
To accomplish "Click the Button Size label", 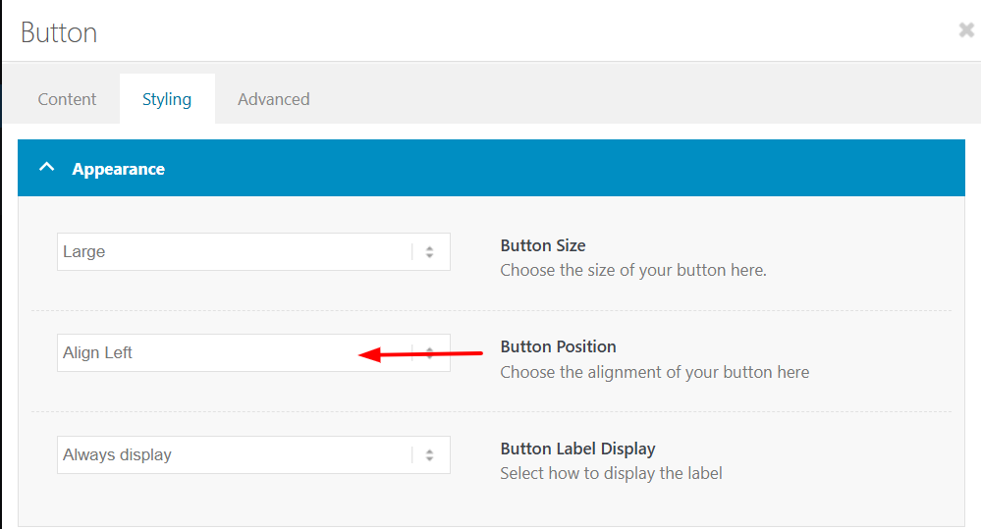I will tap(543, 245).
